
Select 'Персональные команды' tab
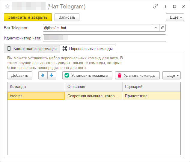coord(88,49)
